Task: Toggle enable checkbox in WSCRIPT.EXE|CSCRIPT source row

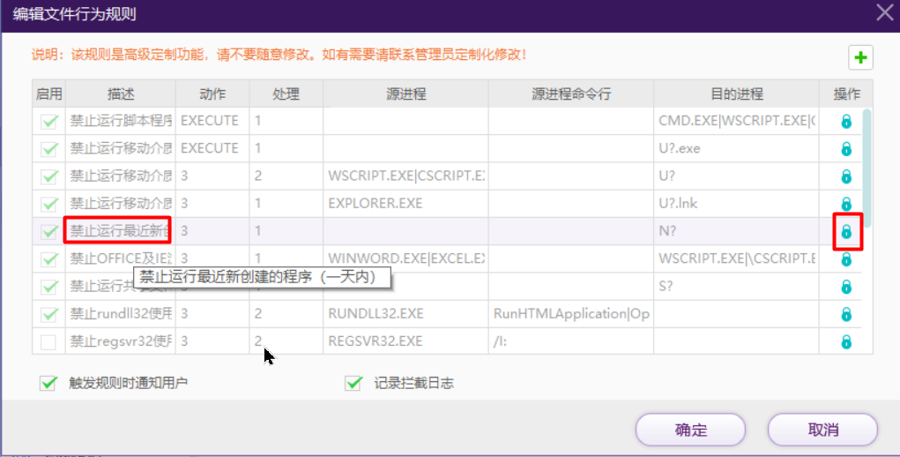Action: [x=48, y=176]
